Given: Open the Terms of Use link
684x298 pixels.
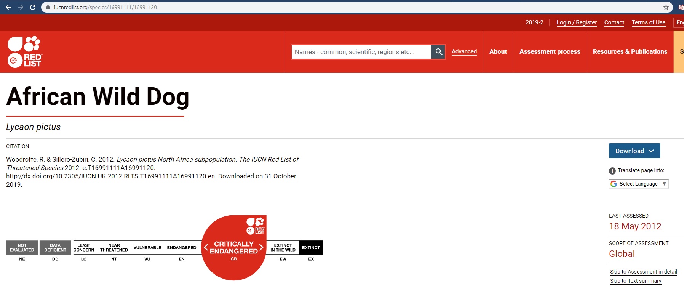Looking at the screenshot, I should pos(649,22).
